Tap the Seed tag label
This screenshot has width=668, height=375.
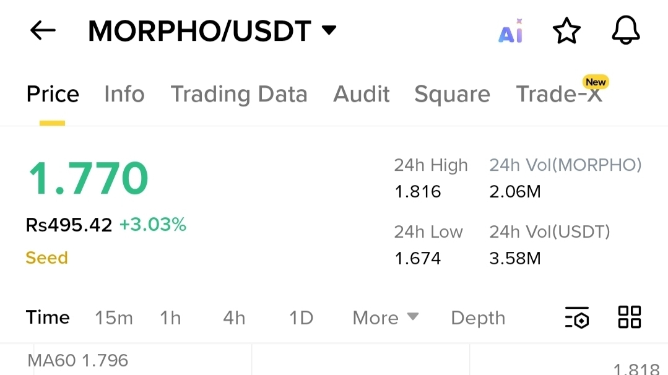point(47,258)
